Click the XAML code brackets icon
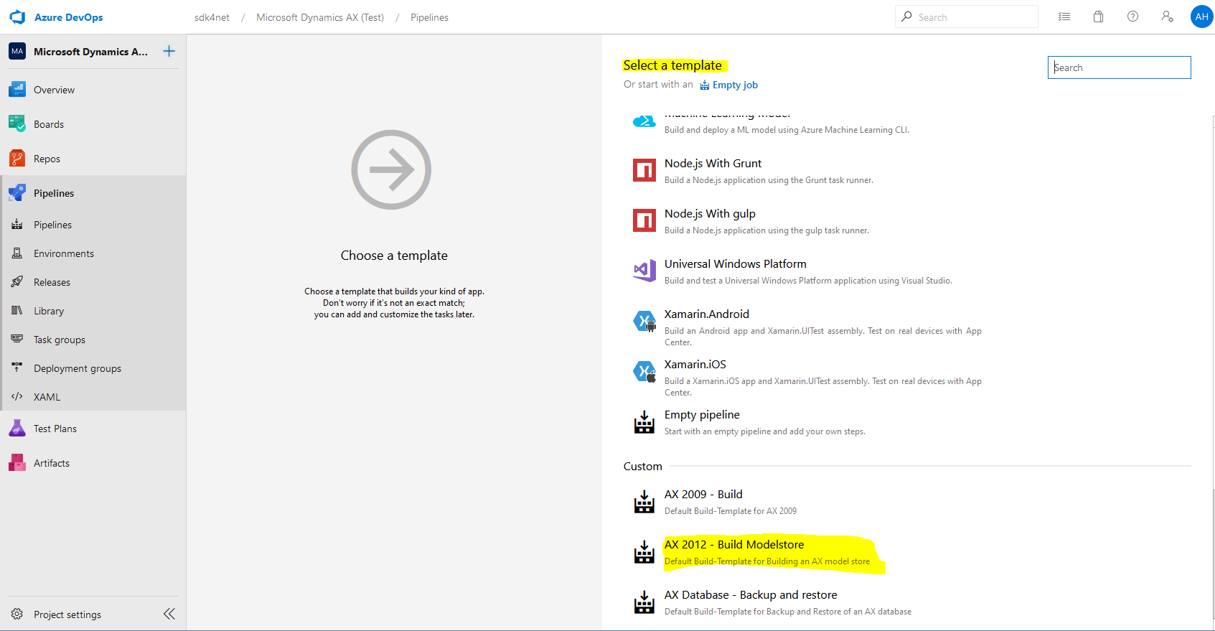This screenshot has height=631, width=1215. pyautogui.click(x=17, y=396)
